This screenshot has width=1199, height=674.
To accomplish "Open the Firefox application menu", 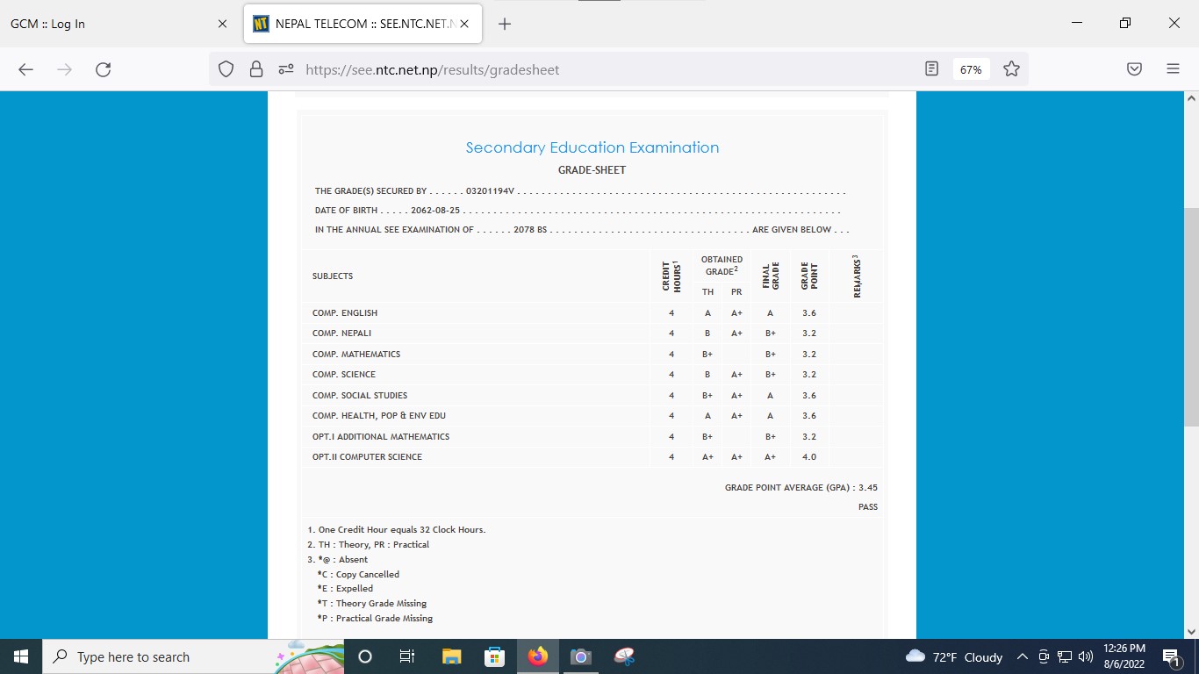I will 1173,69.
